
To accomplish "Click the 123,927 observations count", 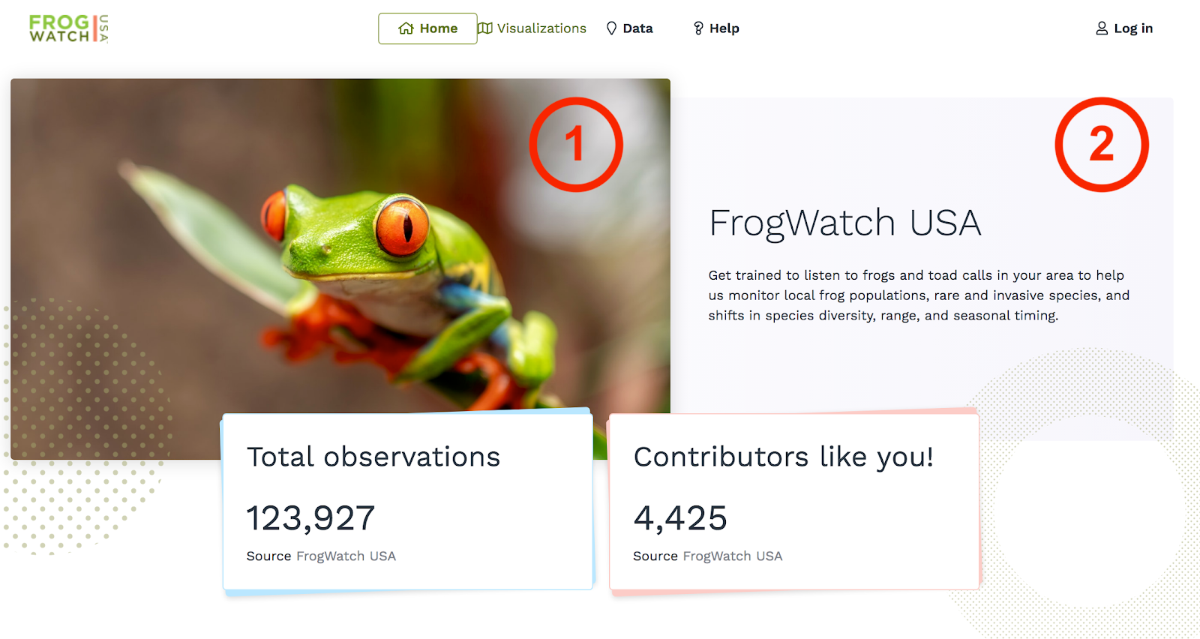I will (310, 517).
